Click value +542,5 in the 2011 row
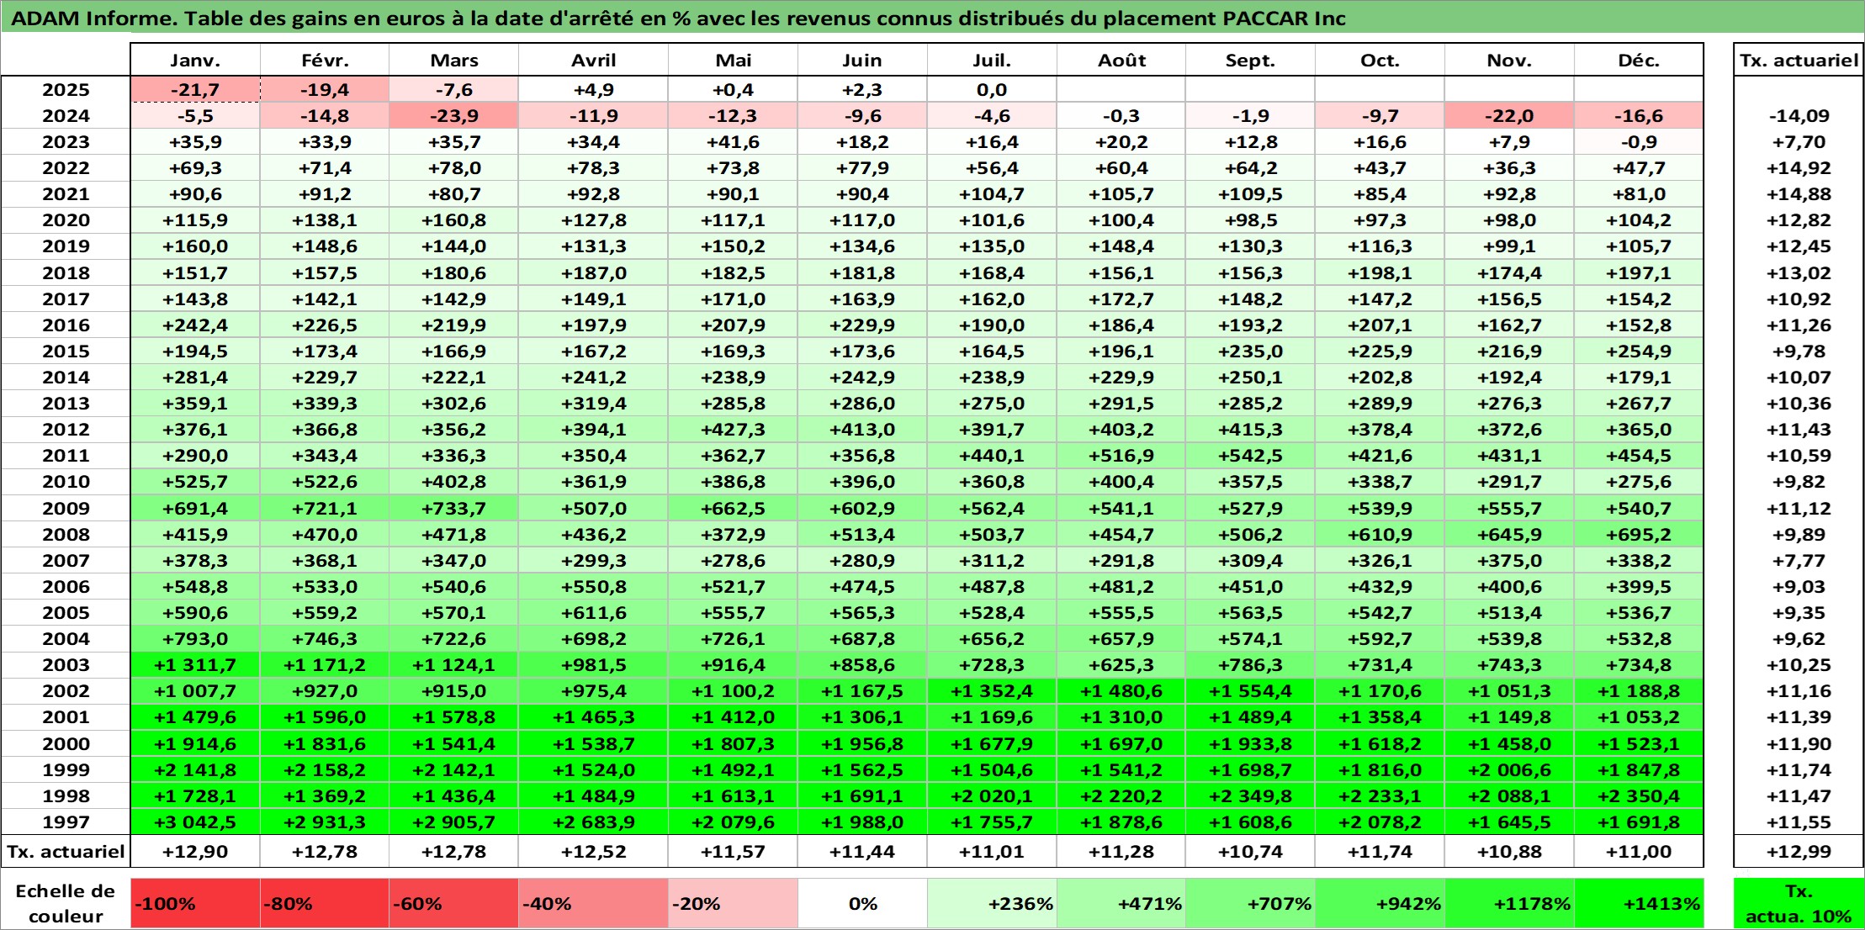 pos(1250,456)
